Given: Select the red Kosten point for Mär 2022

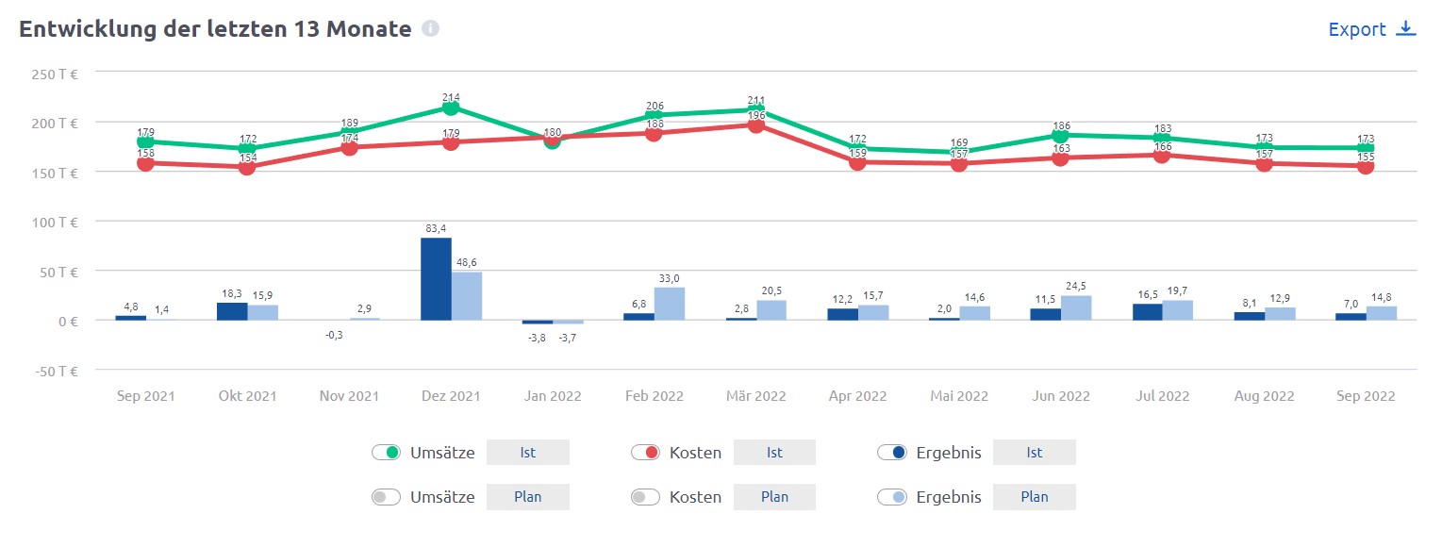Looking at the screenshot, I should 756,125.
